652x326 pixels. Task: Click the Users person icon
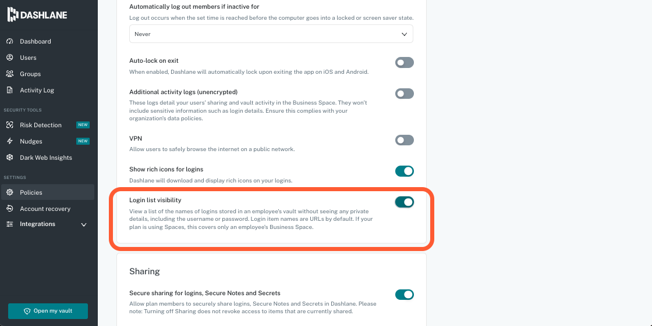tap(9, 58)
